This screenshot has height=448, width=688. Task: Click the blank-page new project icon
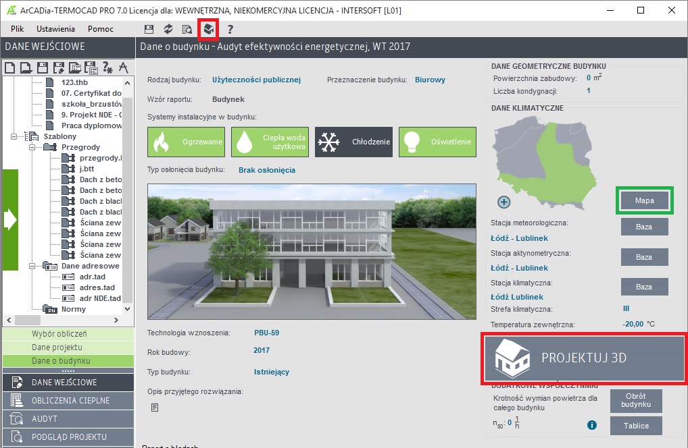(x=9, y=67)
